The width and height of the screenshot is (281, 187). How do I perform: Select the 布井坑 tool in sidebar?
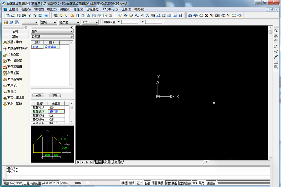(x=10, y=92)
